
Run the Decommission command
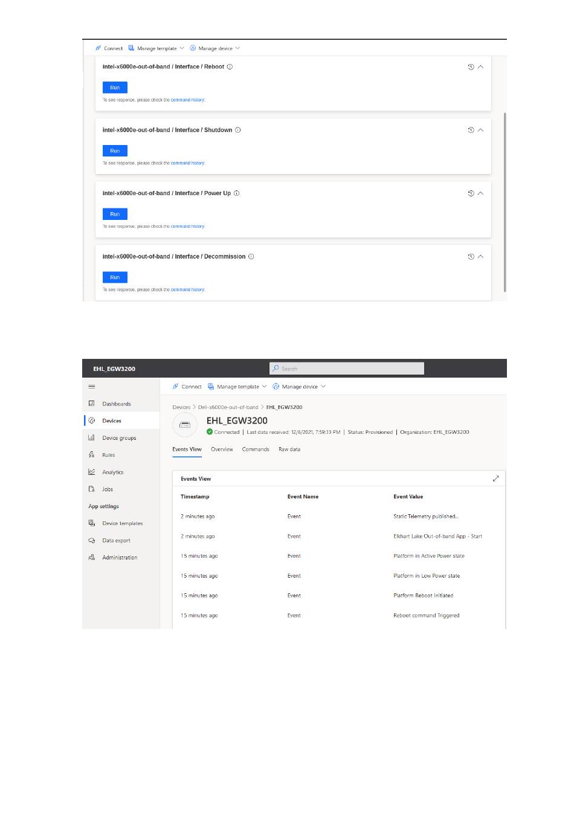[115, 277]
